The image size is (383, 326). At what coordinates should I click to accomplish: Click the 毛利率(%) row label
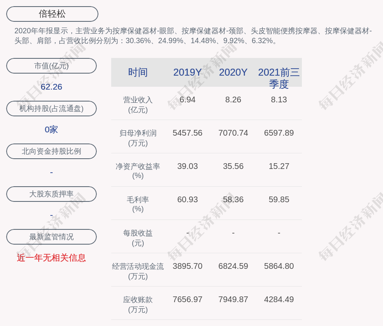click(138, 204)
